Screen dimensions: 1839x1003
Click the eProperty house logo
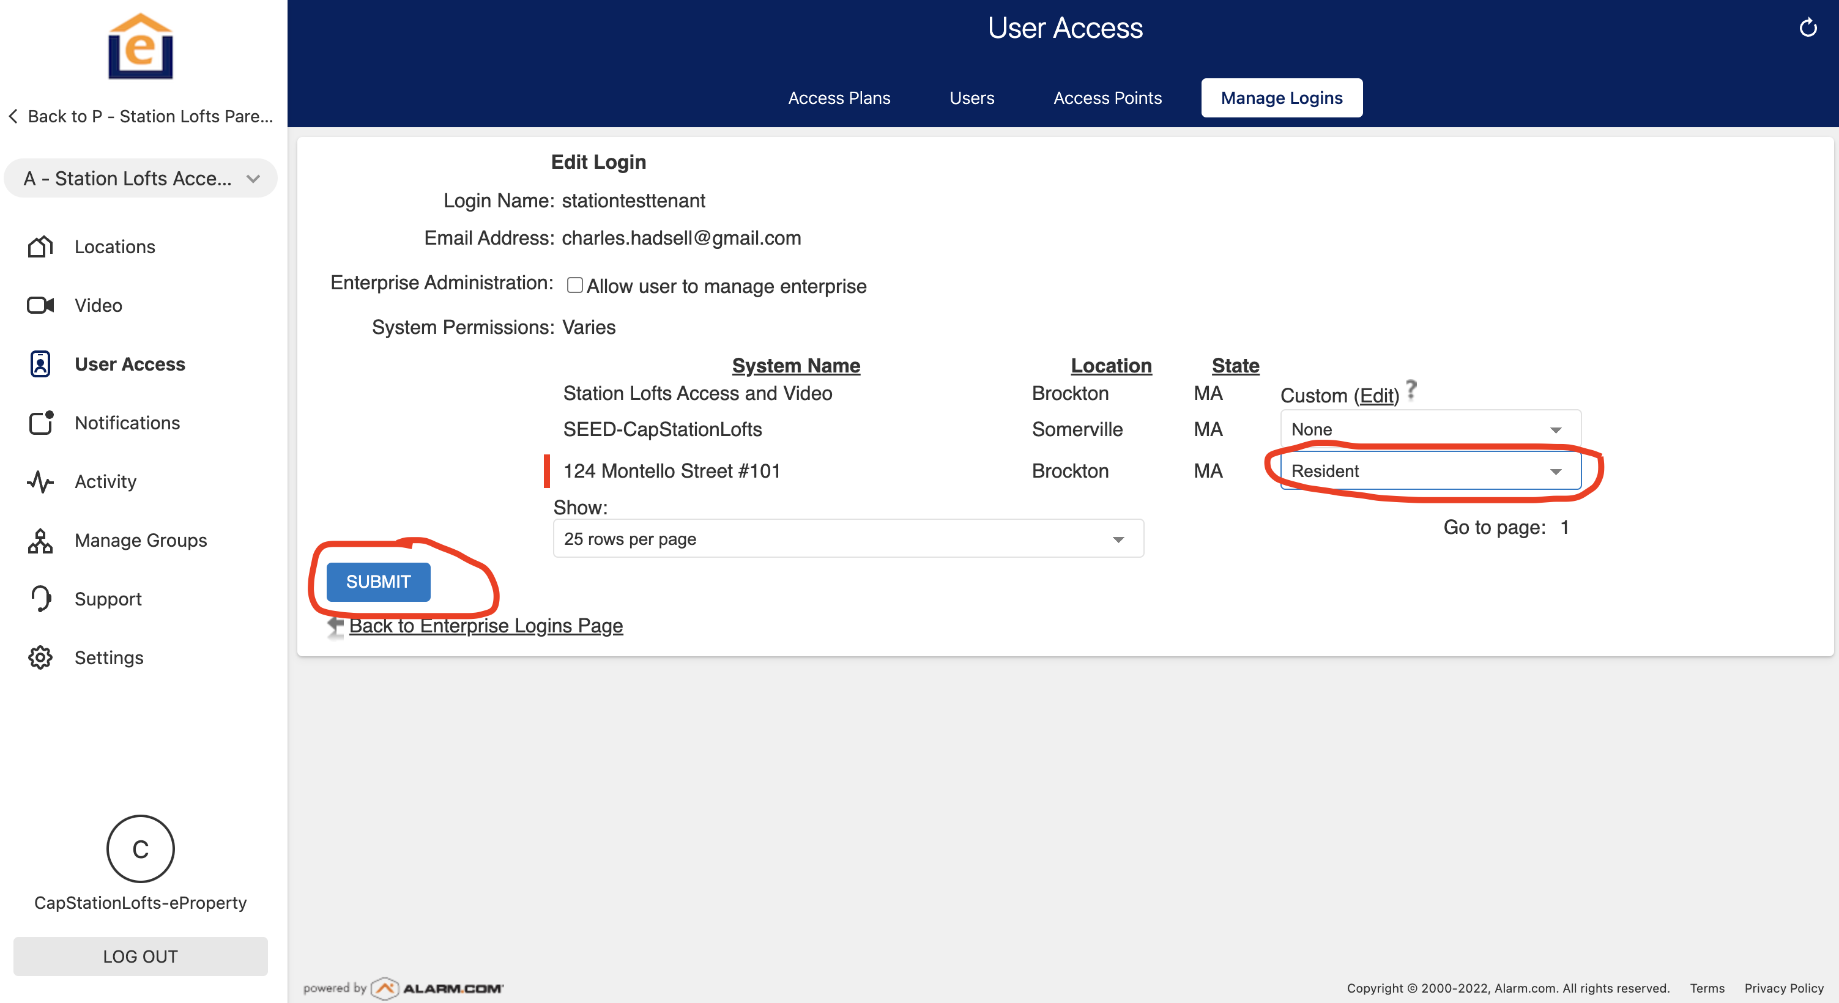pos(141,46)
